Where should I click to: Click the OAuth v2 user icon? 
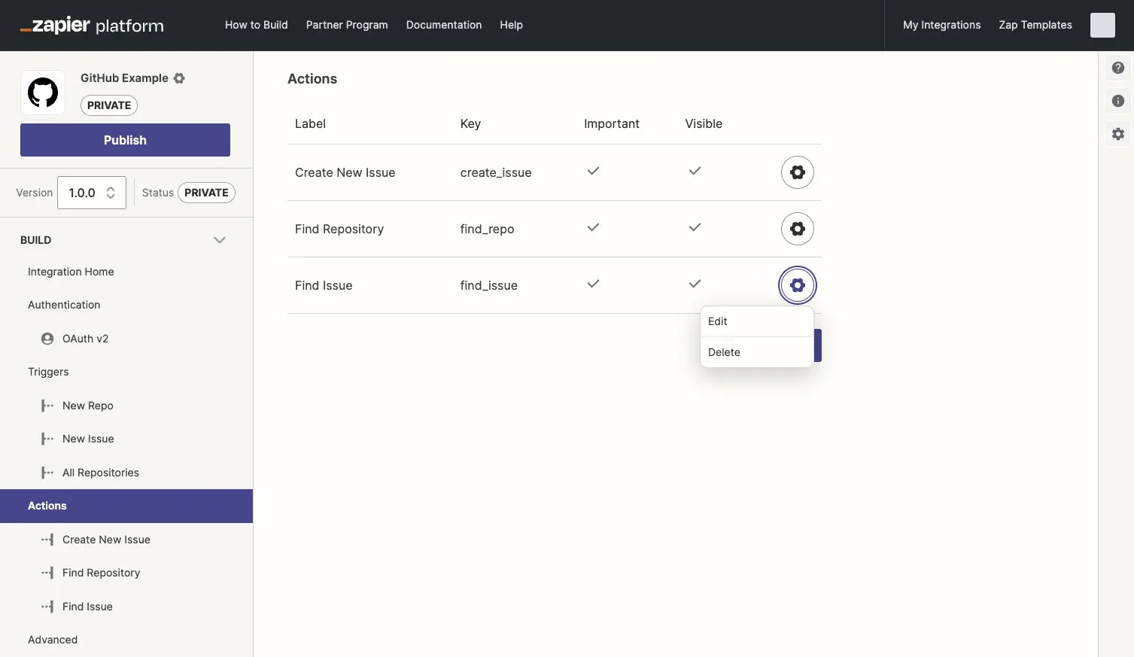[x=47, y=339]
